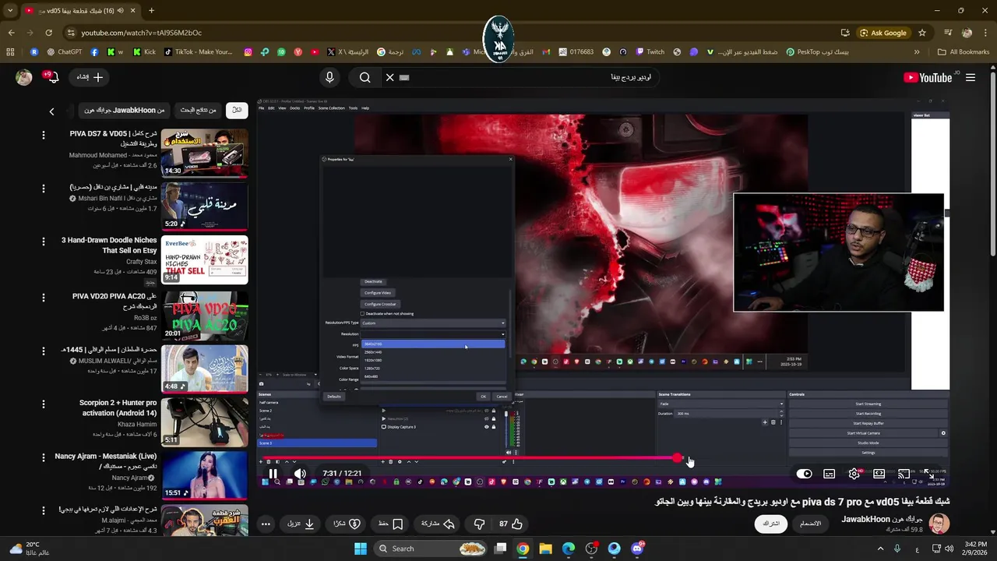Toggle the autoplay switch in player
The width and height of the screenshot is (997, 561).
(805, 474)
